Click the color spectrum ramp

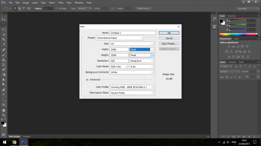point(238,35)
